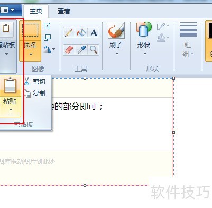Select the Eraser tool
212x208 pixels.
click(x=69, y=50)
